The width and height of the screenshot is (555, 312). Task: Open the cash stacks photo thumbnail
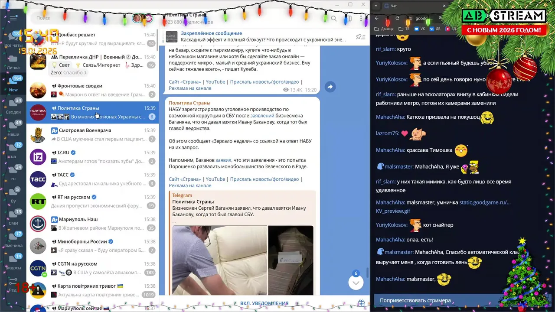[291, 260]
